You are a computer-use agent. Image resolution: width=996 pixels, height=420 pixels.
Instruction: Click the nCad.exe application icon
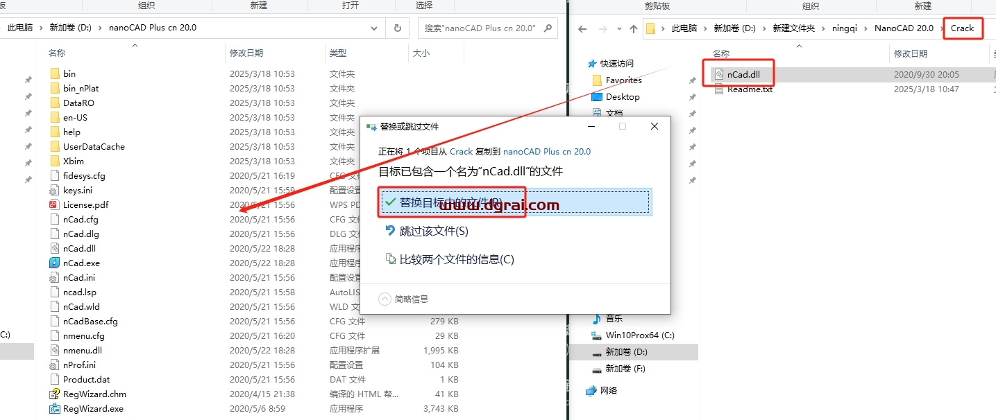click(x=55, y=263)
